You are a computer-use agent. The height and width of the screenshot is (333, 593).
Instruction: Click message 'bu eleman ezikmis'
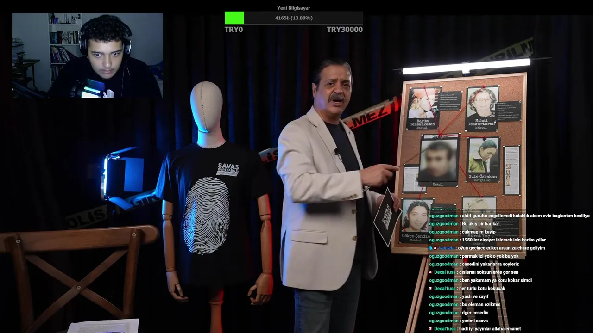(481, 305)
